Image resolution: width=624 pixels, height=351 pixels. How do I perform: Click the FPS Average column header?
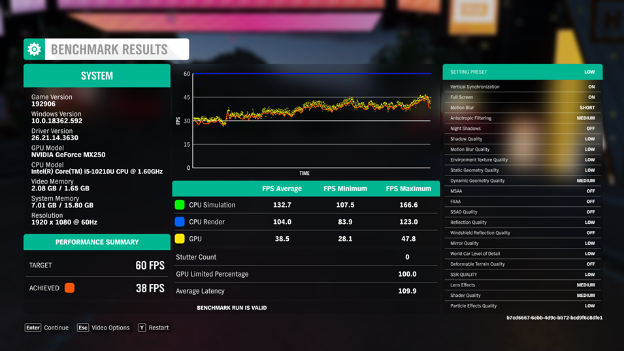pos(282,189)
